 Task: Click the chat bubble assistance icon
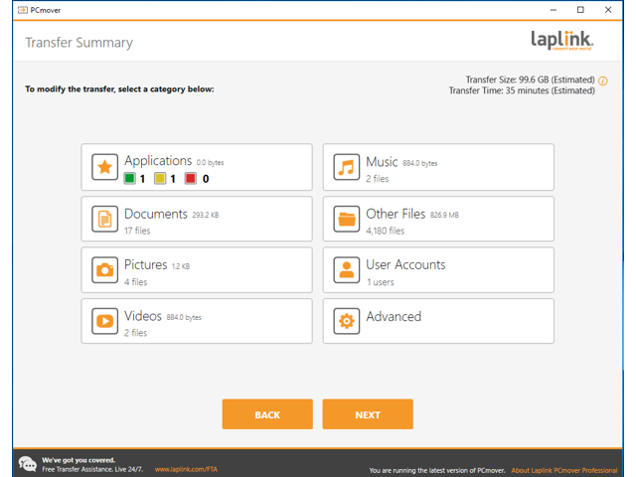tap(28, 464)
